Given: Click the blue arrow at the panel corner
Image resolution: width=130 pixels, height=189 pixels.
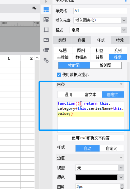Looking at the screenshot, I should (x=126, y=1).
